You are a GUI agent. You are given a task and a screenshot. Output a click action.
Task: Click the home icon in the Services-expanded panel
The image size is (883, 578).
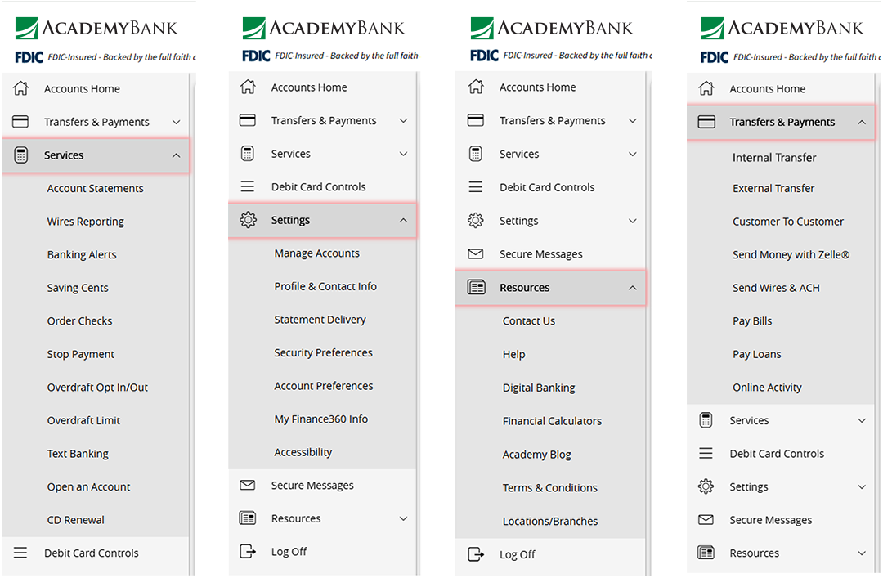pyautogui.click(x=20, y=88)
